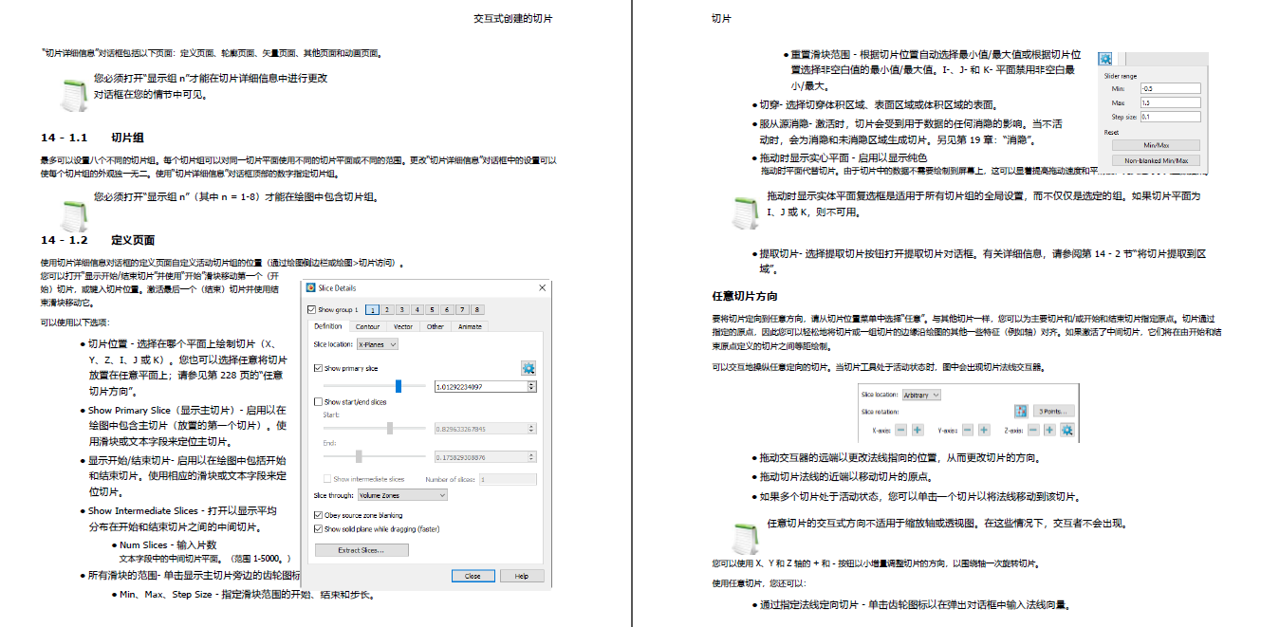Image resolution: width=1261 pixels, height=627 pixels.
Task: Click the gear icon next to Z-axis rotation
Action: pyautogui.click(x=1066, y=431)
